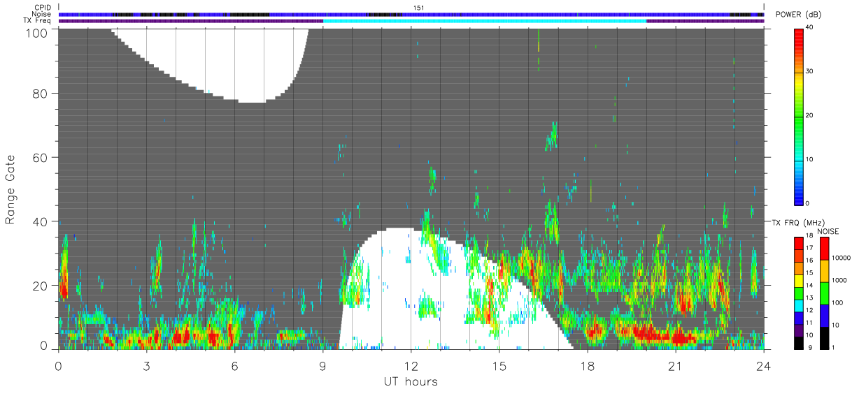
Task: Click tick label 18 on the UT hours axis
Action: (587, 366)
